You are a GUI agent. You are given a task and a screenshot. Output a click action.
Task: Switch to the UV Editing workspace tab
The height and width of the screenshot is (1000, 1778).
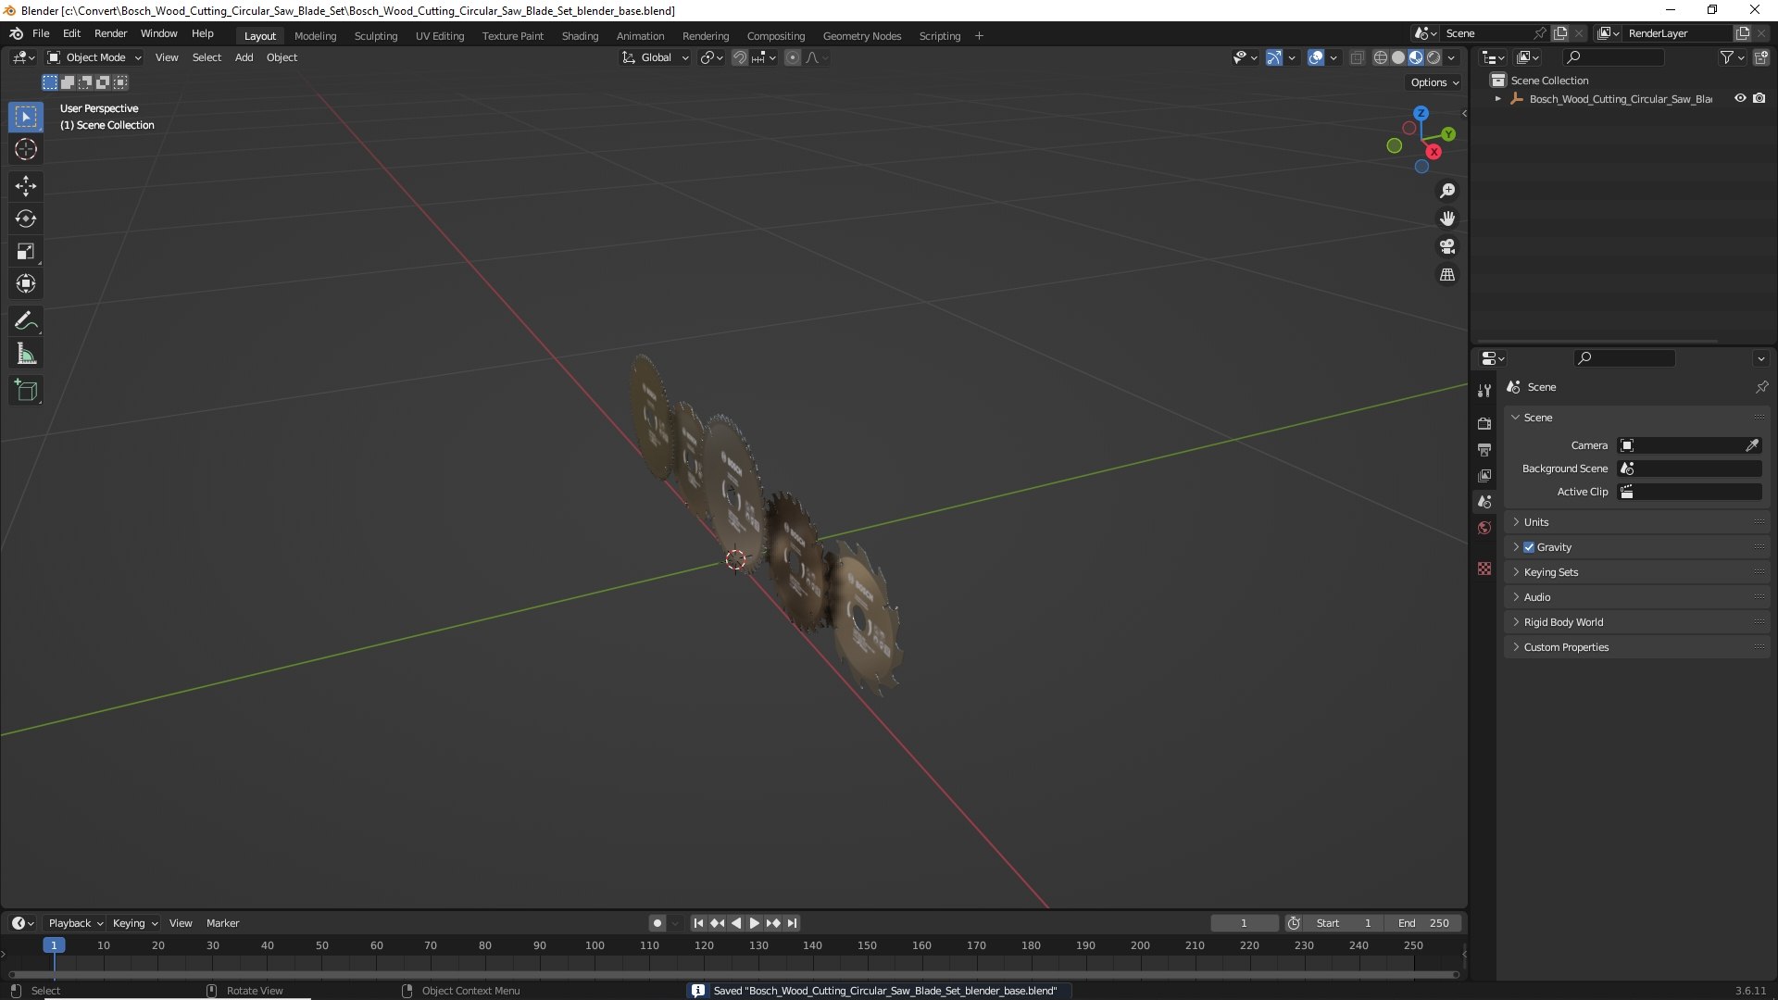[440, 36]
